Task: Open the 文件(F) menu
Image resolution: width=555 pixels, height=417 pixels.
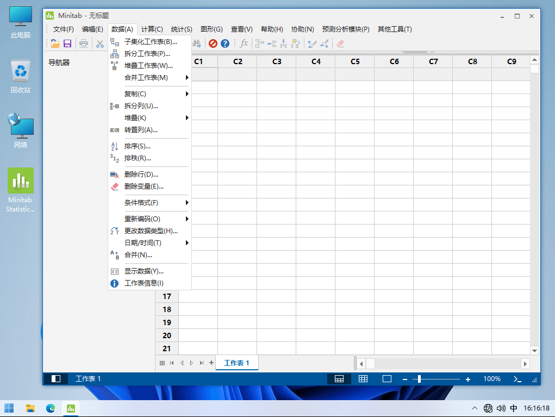Action: pyautogui.click(x=64, y=29)
